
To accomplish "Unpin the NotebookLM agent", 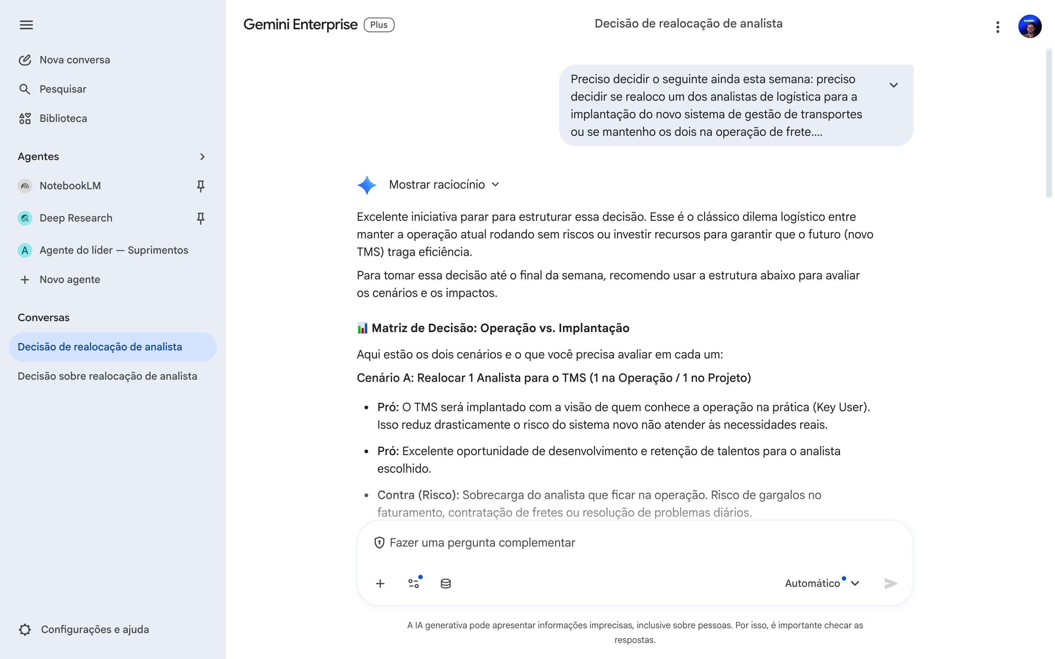I will [200, 186].
